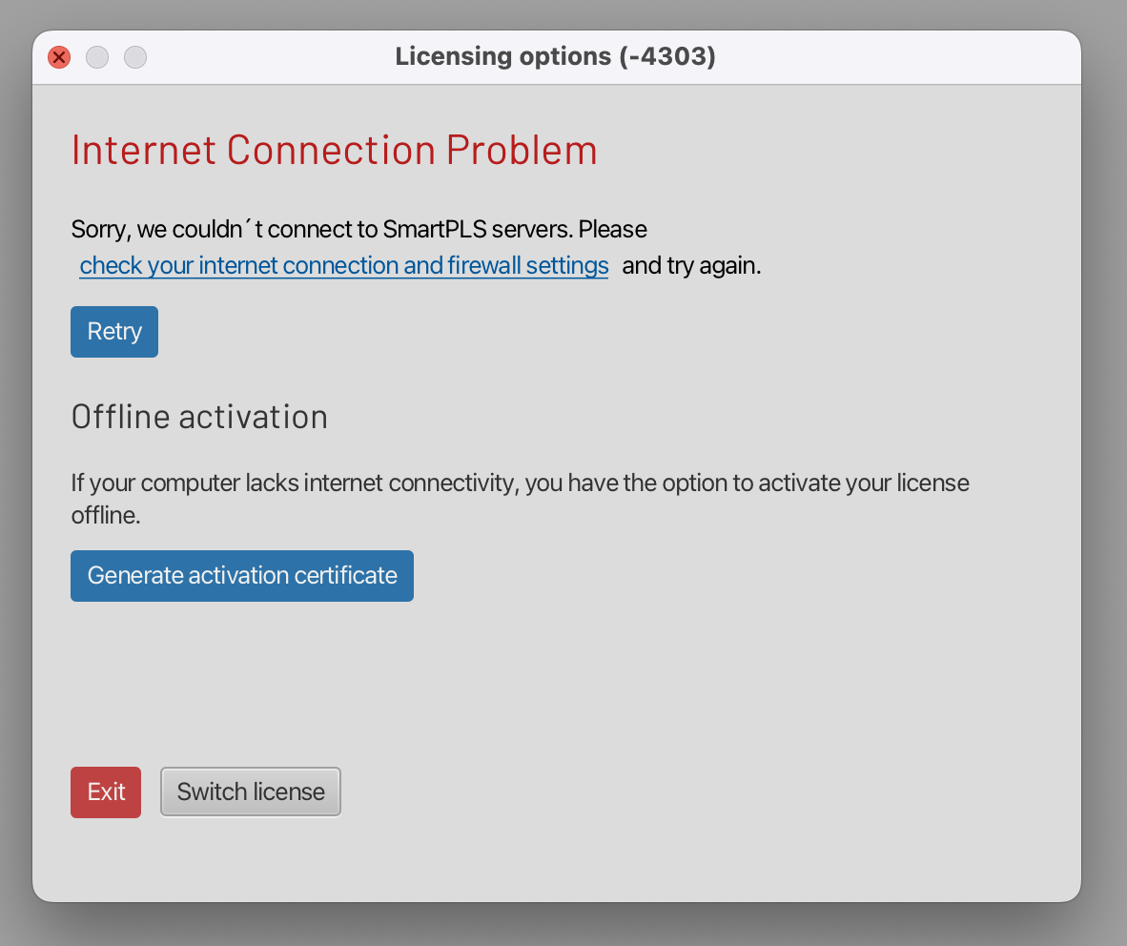Choose Switch license

251,792
